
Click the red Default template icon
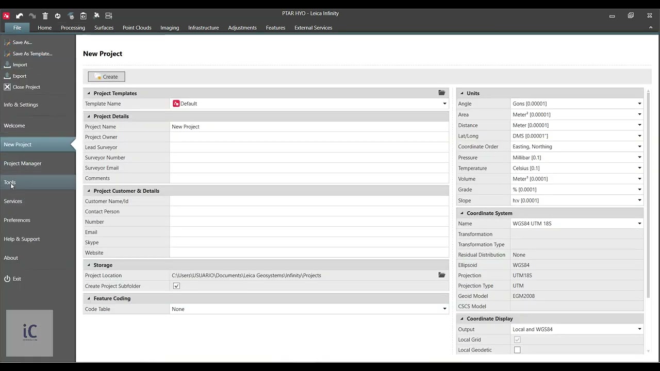[176, 104]
